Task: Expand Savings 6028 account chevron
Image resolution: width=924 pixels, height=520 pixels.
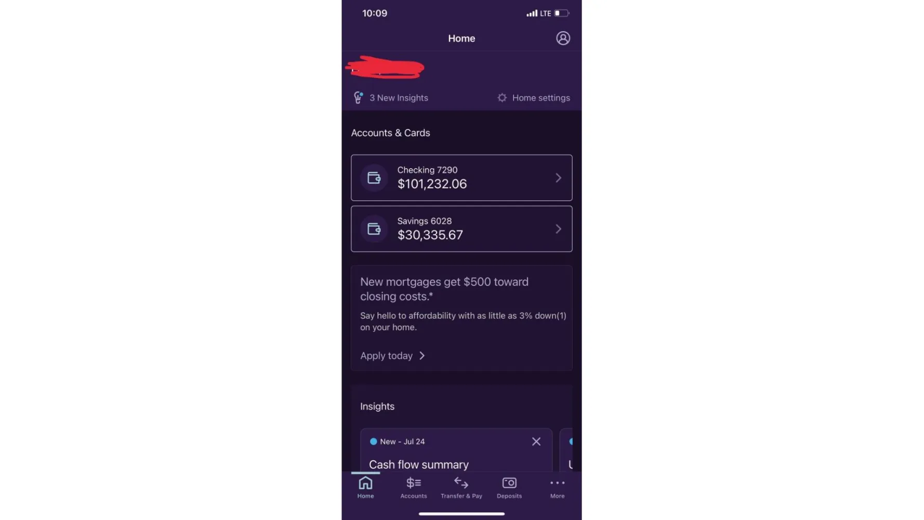Action: coord(558,229)
